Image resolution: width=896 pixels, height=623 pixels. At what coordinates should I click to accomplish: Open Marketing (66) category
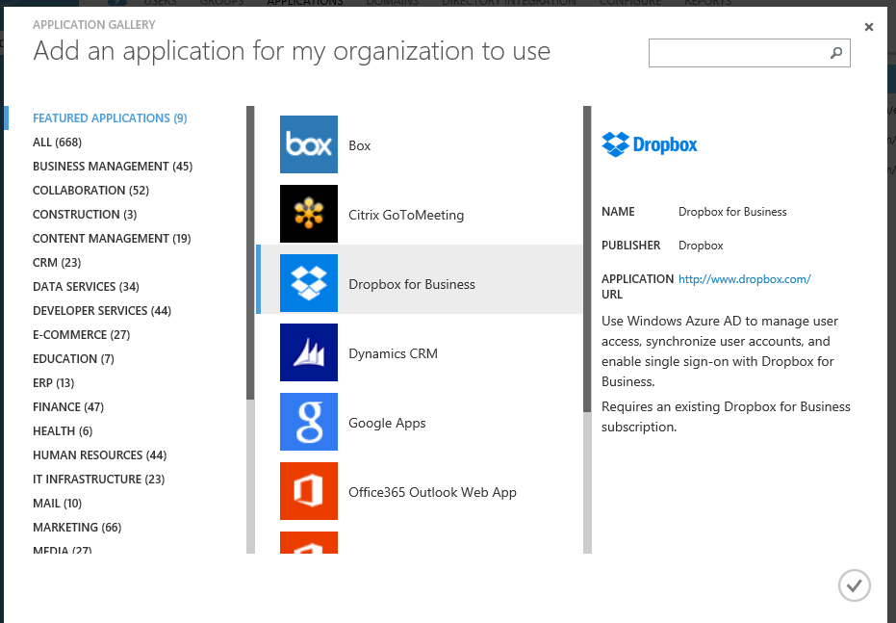click(77, 527)
